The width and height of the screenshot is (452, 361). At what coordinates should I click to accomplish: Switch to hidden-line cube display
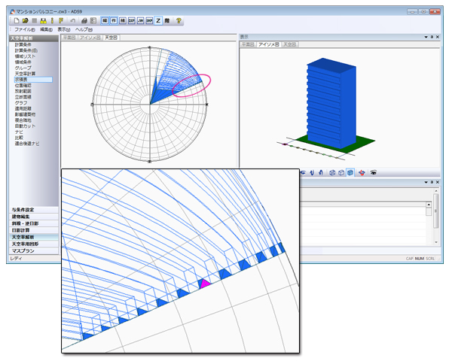click(x=341, y=173)
